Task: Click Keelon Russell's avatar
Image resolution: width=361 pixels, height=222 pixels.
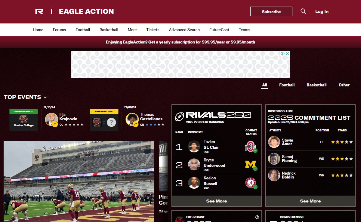Action: (194, 183)
